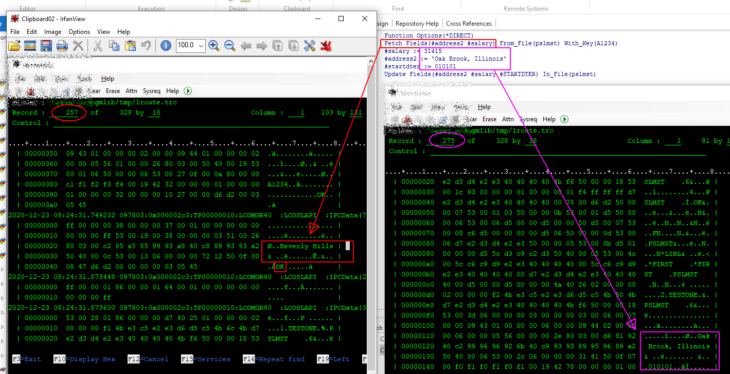
Task: Click the Control input line in right emulator
Action: pyautogui.click(x=568, y=152)
